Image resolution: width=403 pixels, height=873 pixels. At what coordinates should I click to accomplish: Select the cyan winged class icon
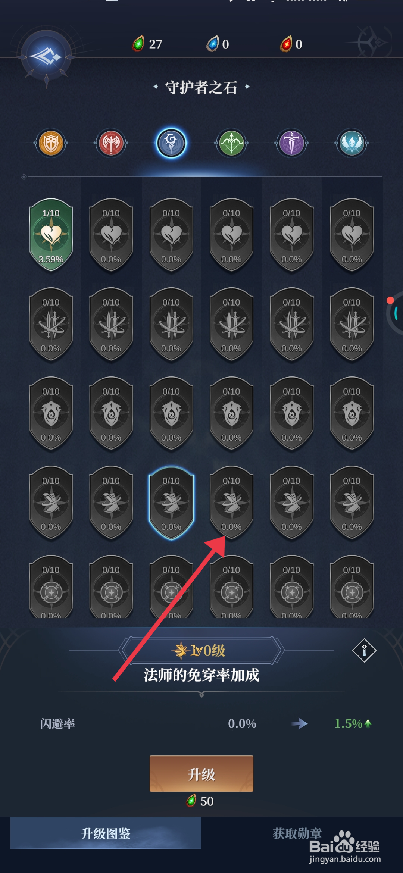(x=352, y=143)
